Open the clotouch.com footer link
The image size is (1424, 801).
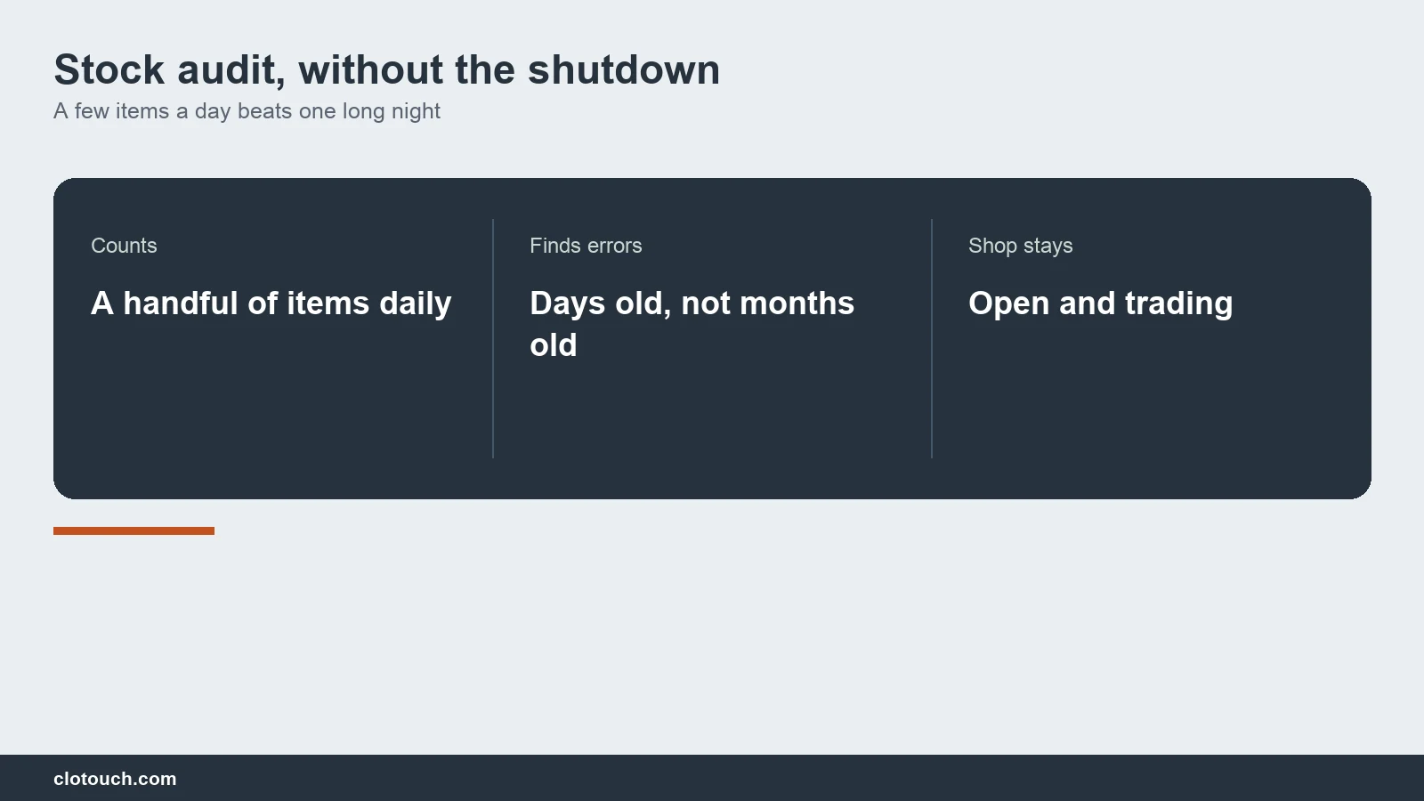tap(115, 779)
